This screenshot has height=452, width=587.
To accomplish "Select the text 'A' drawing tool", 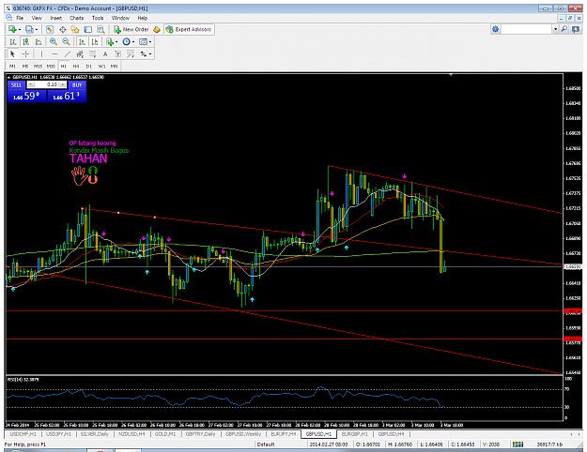I will (105, 54).
